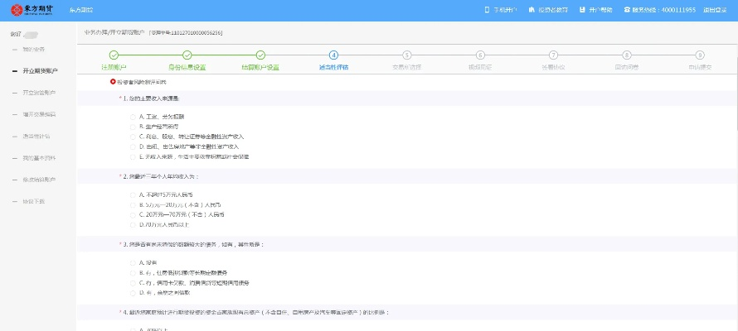
Task: Click the telephone icon beside 服务热线
Action: tap(627, 10)
